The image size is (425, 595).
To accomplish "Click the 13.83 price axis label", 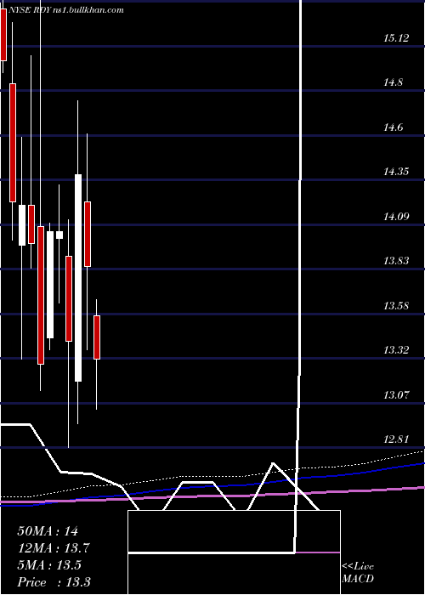I will pyautogui.click(x=396, y=261).
